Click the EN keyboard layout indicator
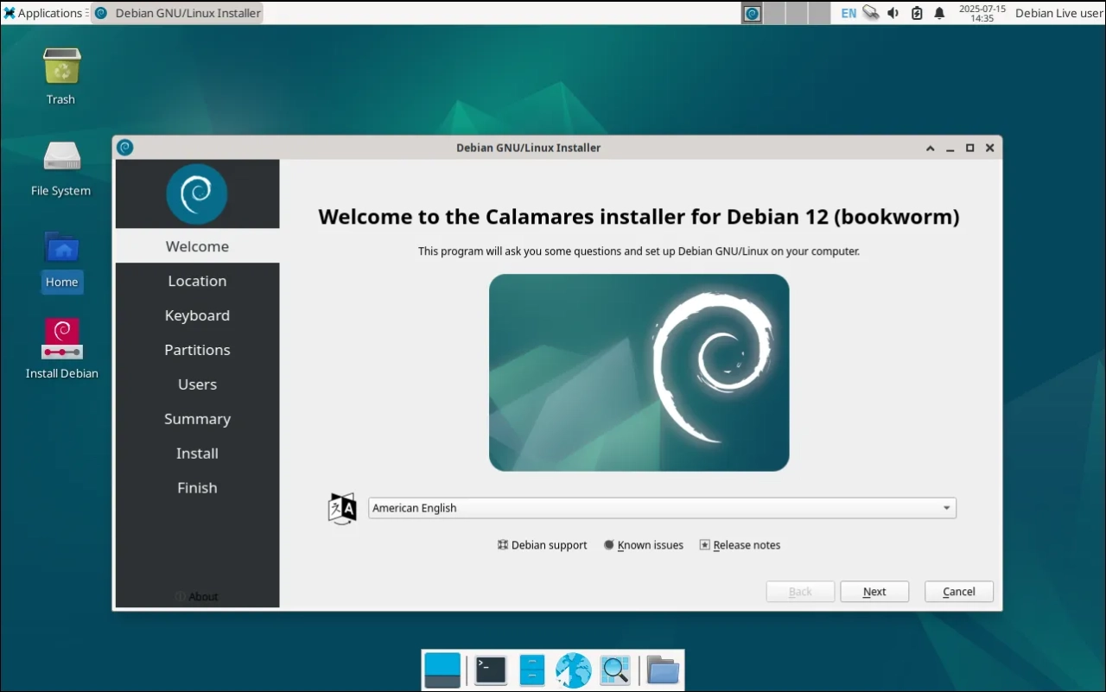The width and height of the screenshot is (1106, 692). [849, 13]
